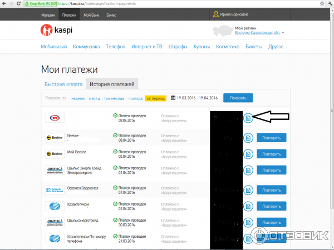Image resolution: width=334 pixels, height=250 pixels.
Task: Expand the Восточно-Казахстанская обл. region dropdown
Action: 282,33
